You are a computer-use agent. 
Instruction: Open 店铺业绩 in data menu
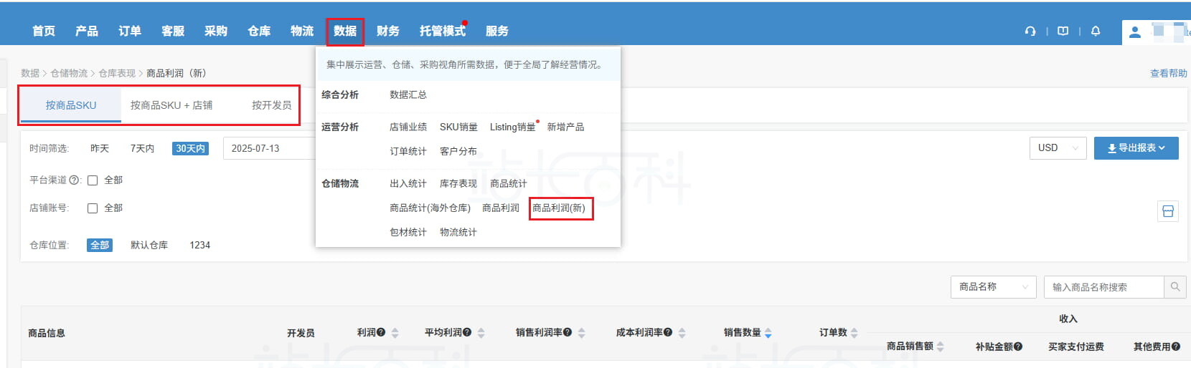point(408,127)
